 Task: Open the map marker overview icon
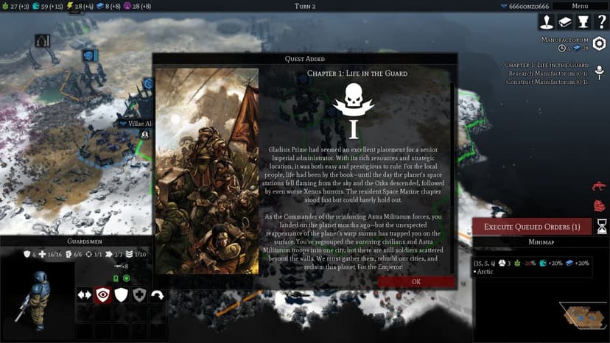pos(547,22)
